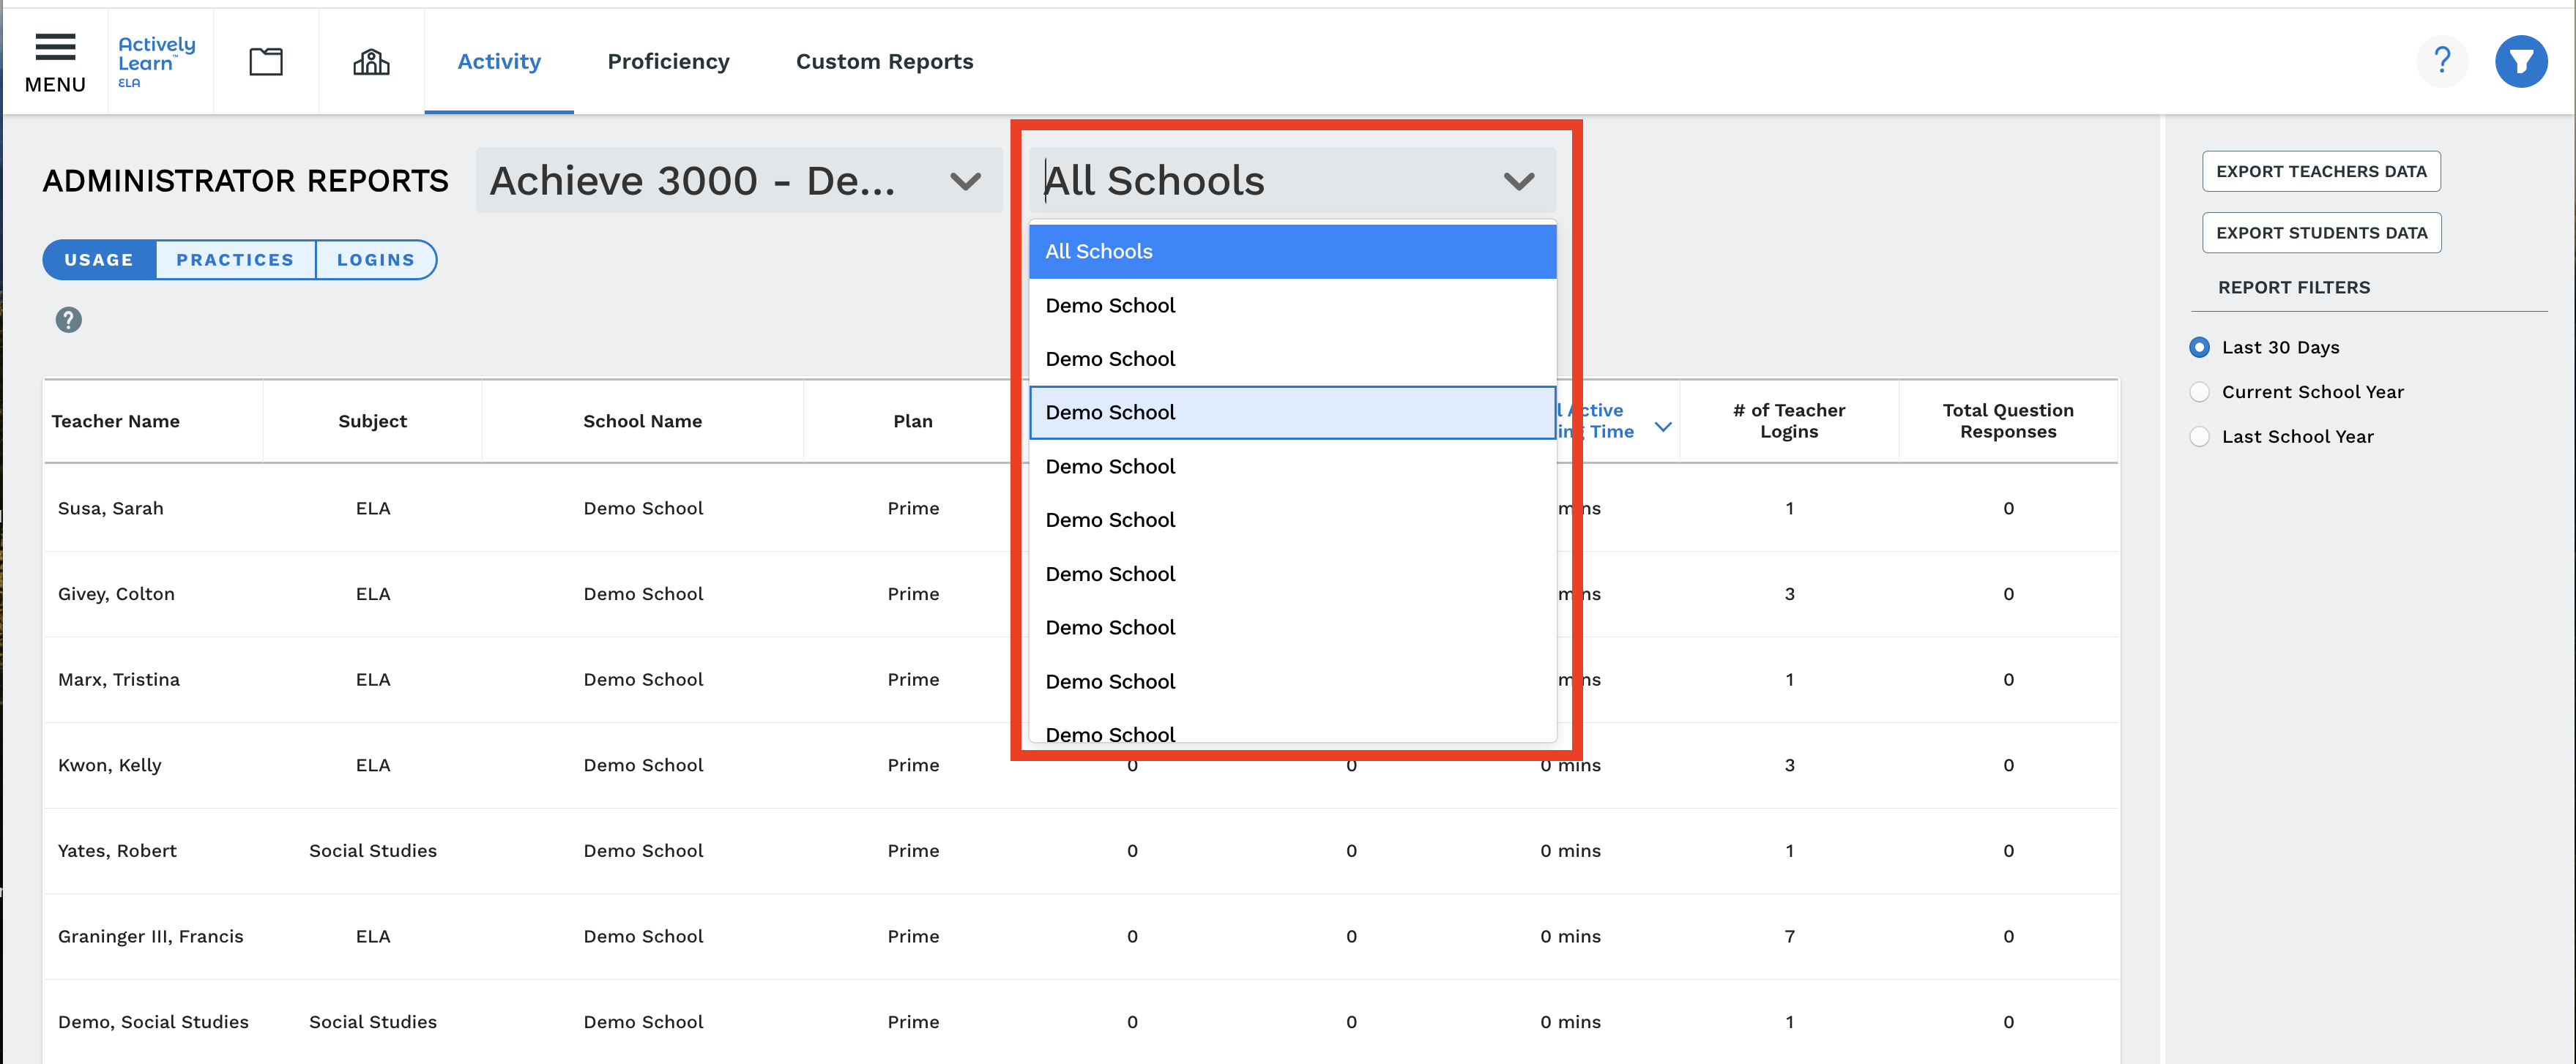Click teacher name Marx, Tristina
The image size is (2576, 1064).
click(x=119, y=679)
